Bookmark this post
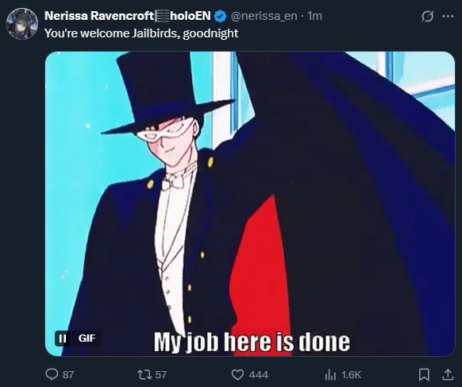 pyautogui.click(x=424, y=374)
